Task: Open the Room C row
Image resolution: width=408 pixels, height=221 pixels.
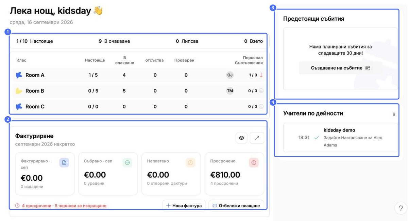Action: coord(140,106)
